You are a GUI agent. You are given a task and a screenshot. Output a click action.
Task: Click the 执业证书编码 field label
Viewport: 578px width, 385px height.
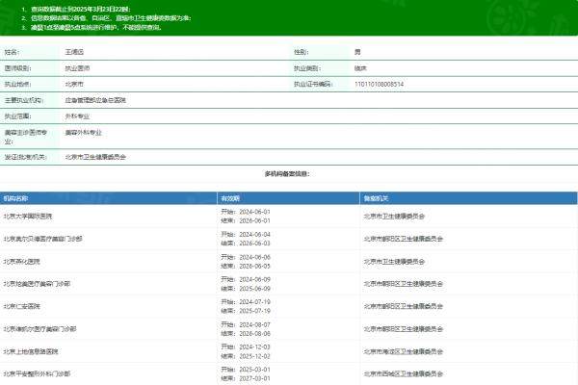(313, 84)
